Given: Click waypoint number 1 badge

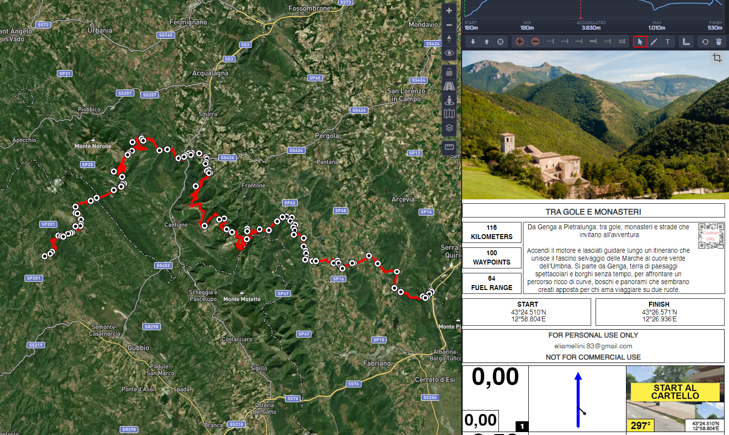Looking at the screenshot, I should 522,426.
